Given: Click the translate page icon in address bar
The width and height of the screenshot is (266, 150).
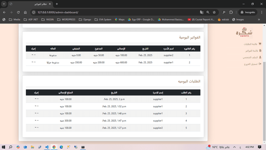Looking at the screenshot, I should pyautogui.click(x=202, y=12).
